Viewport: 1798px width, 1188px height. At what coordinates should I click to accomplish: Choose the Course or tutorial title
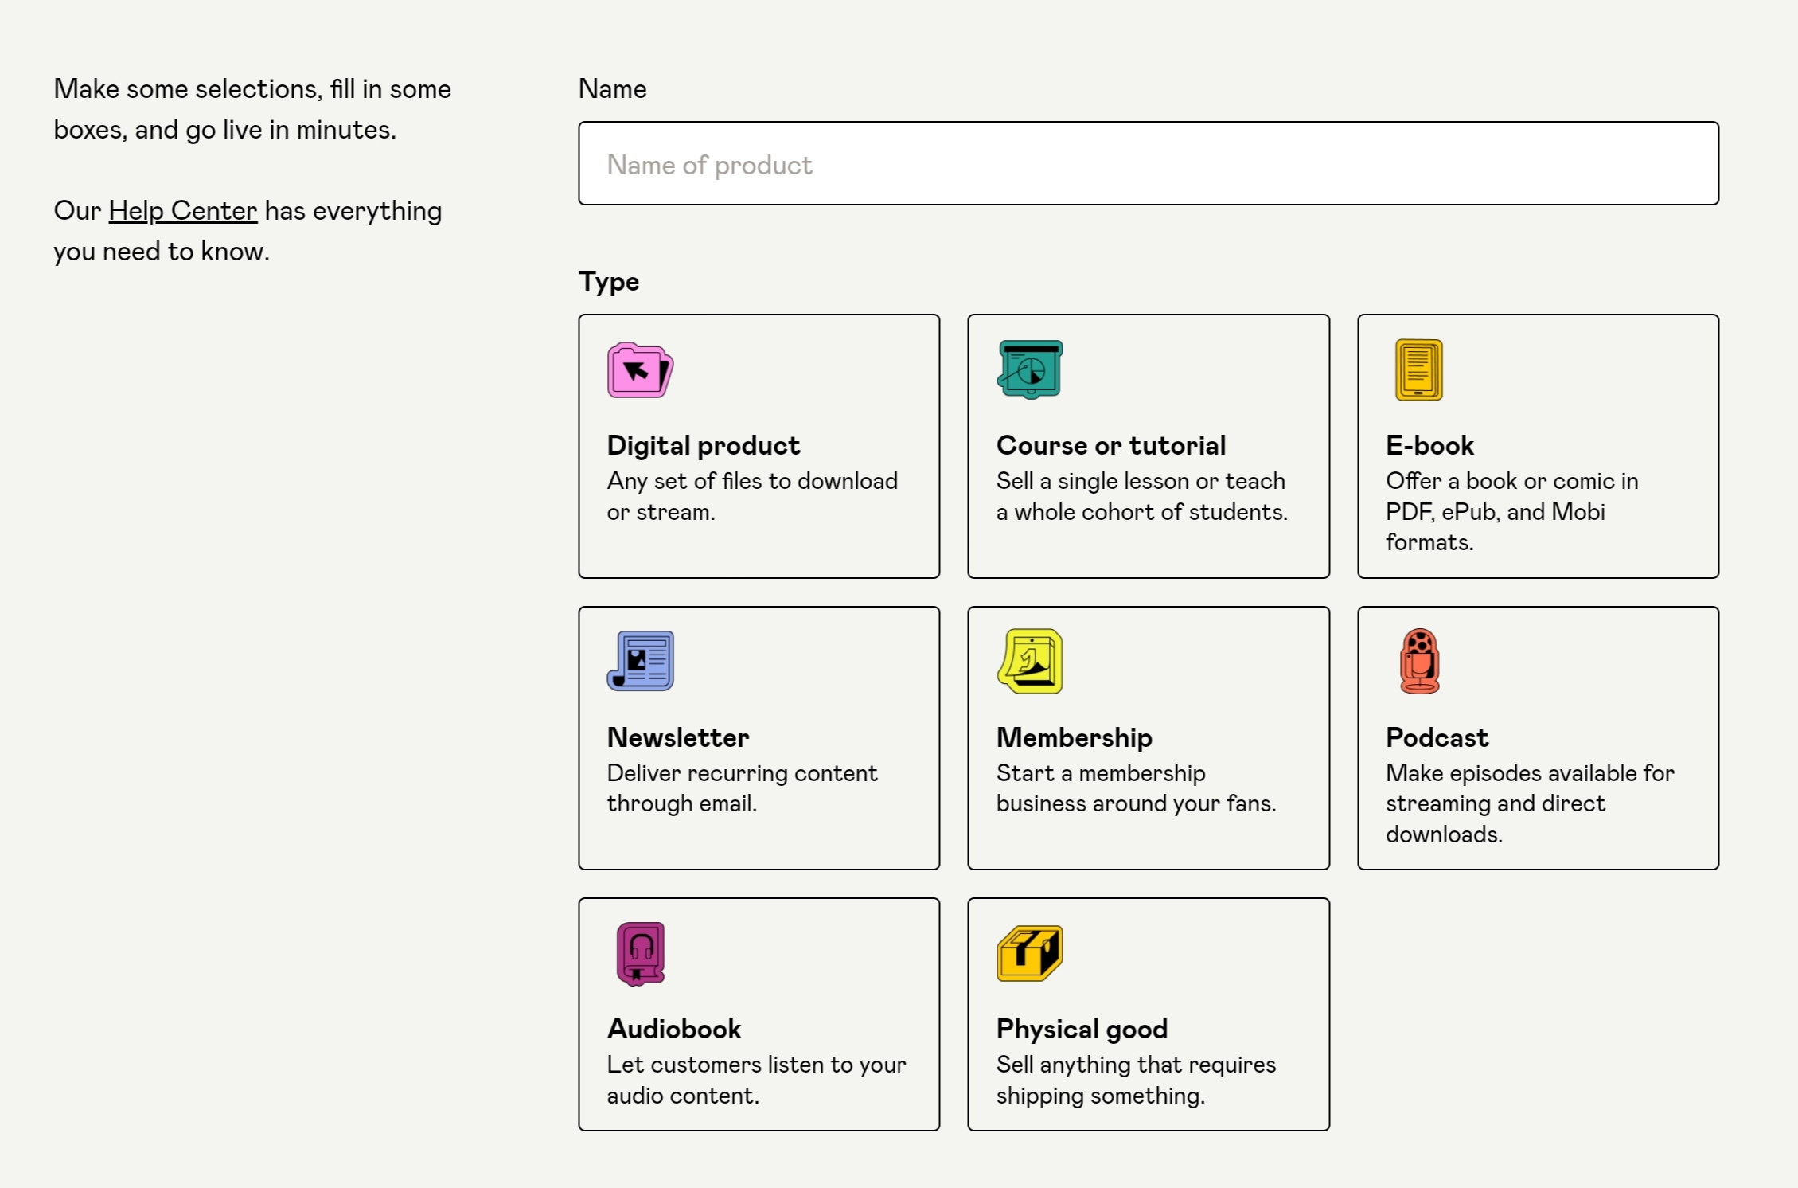pos(1110,445)
